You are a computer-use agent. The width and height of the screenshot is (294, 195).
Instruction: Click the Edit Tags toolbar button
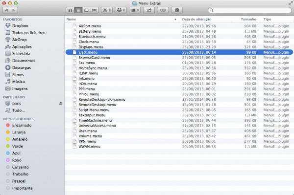pyautogui.click(x=163, y=10)
